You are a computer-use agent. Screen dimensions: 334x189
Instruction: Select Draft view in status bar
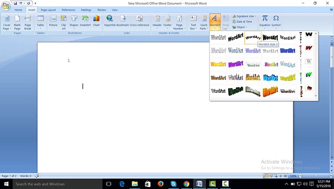point(285,176)
